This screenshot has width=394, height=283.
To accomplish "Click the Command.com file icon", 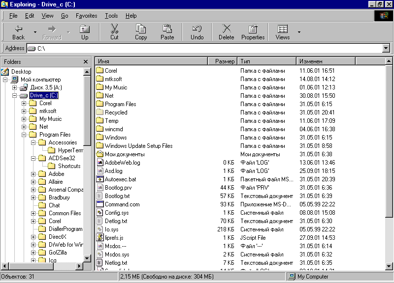I will 100,204.
